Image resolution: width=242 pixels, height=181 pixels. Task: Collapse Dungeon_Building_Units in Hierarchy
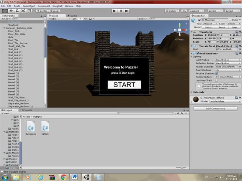tap(4, 28)
